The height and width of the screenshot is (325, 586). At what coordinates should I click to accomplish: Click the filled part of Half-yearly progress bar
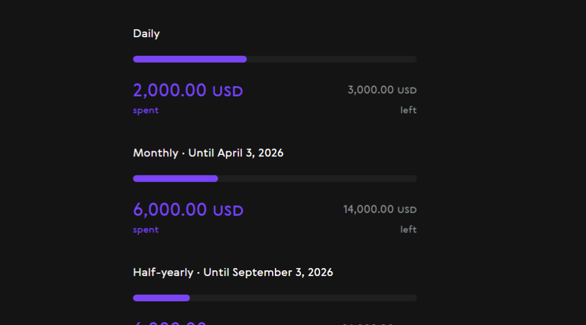pos(161,298)
